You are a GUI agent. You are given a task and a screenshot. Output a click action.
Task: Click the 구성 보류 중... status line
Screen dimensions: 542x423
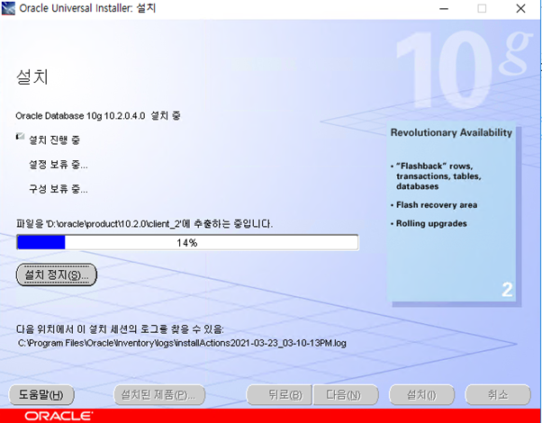(x=58, y=189)
